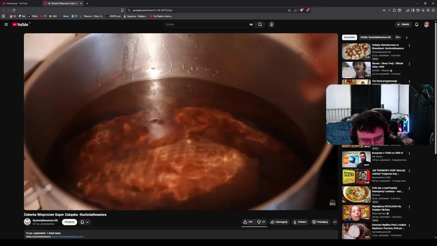Screen dimensions: 437x246
Task: Bookmark this page icon in address bar
Action: 122,10
